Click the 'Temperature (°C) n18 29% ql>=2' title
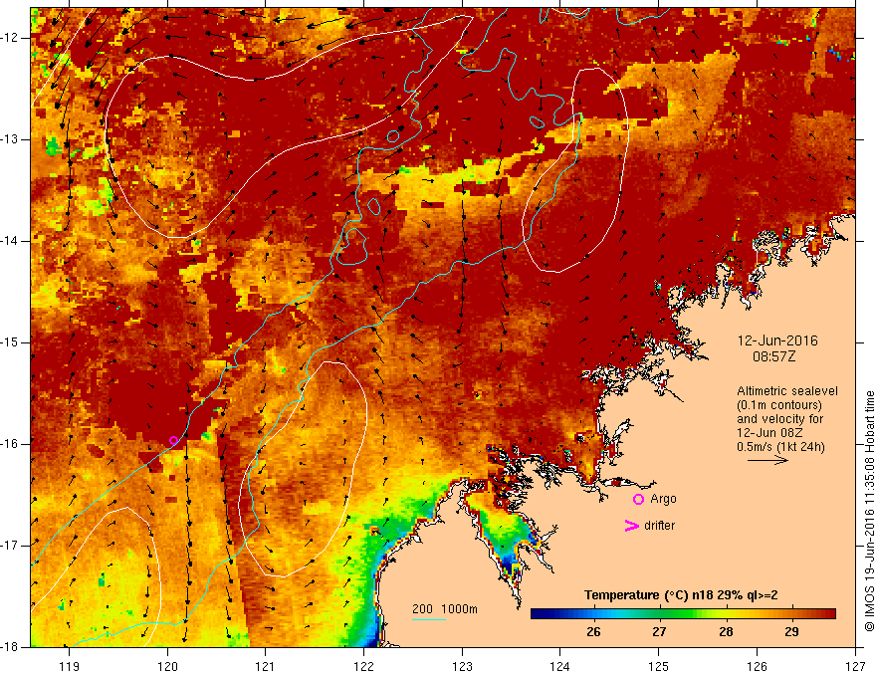876x677 pixels. point(681,595)
